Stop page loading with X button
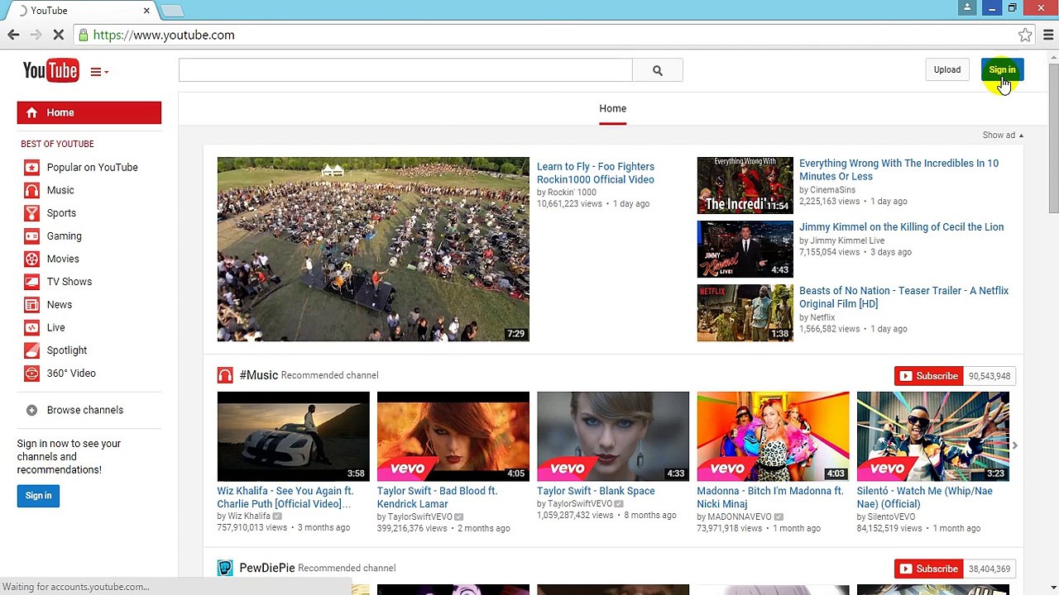Image resolution: width=1059 pixels, height=595 pixels. [59, 35]
